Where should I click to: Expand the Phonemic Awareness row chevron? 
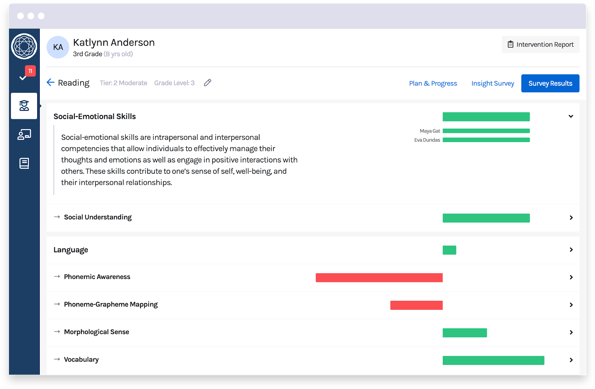[571, 277]
